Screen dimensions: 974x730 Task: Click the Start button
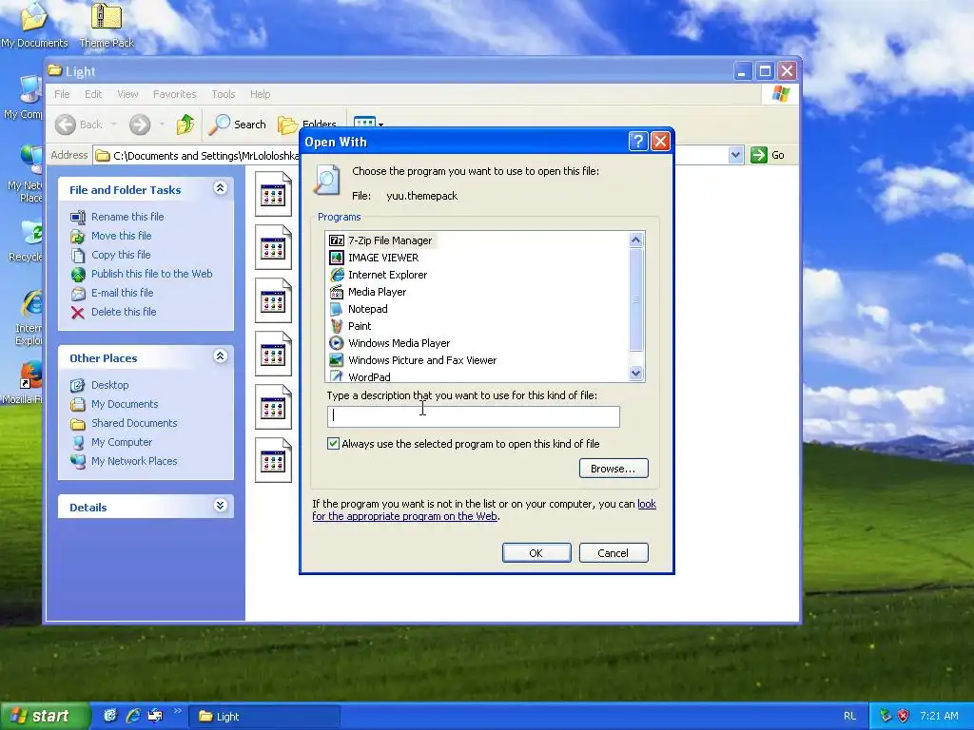pos(44,717)
